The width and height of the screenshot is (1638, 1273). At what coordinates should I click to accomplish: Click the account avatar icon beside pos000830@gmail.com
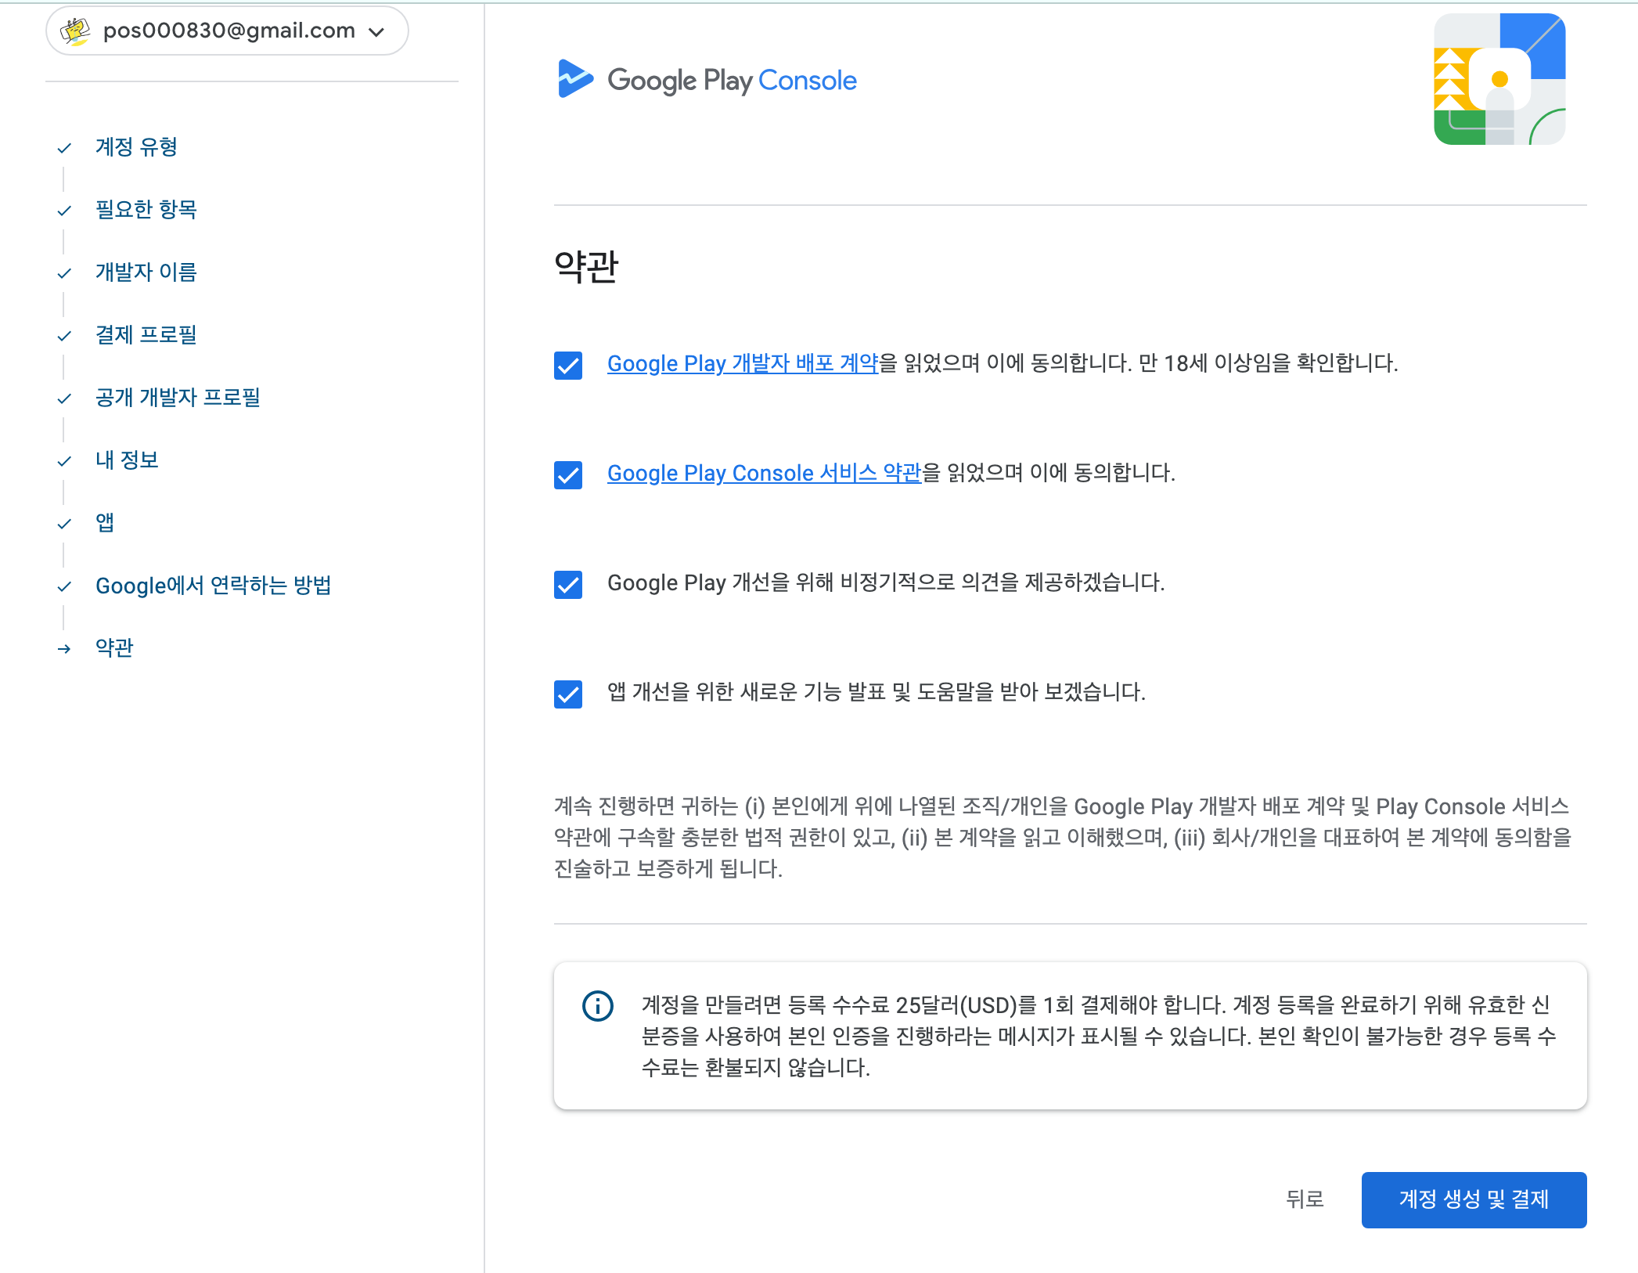76,31
